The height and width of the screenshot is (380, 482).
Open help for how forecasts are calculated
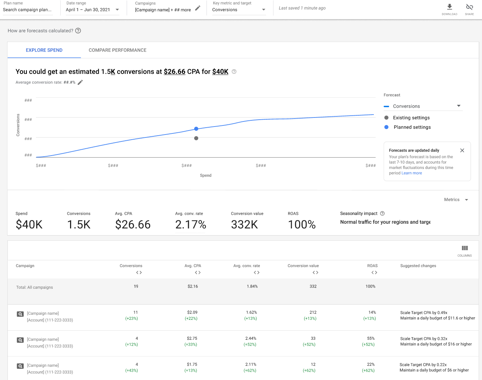point(78,31)
